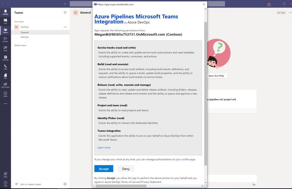Open the Flow app
292x189 pixels.
click(5, 48)
